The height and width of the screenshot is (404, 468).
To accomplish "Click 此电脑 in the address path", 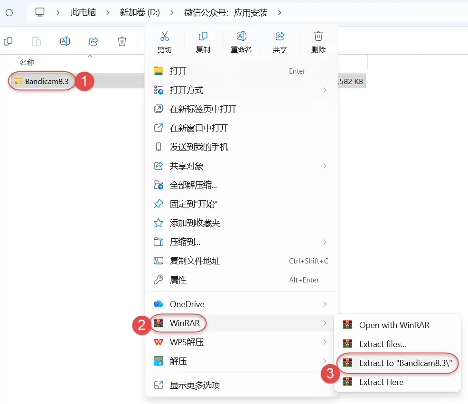I will pos(83,12).
